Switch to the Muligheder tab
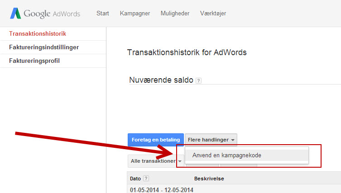The image size is (341, 193). [x=175, y=14]
